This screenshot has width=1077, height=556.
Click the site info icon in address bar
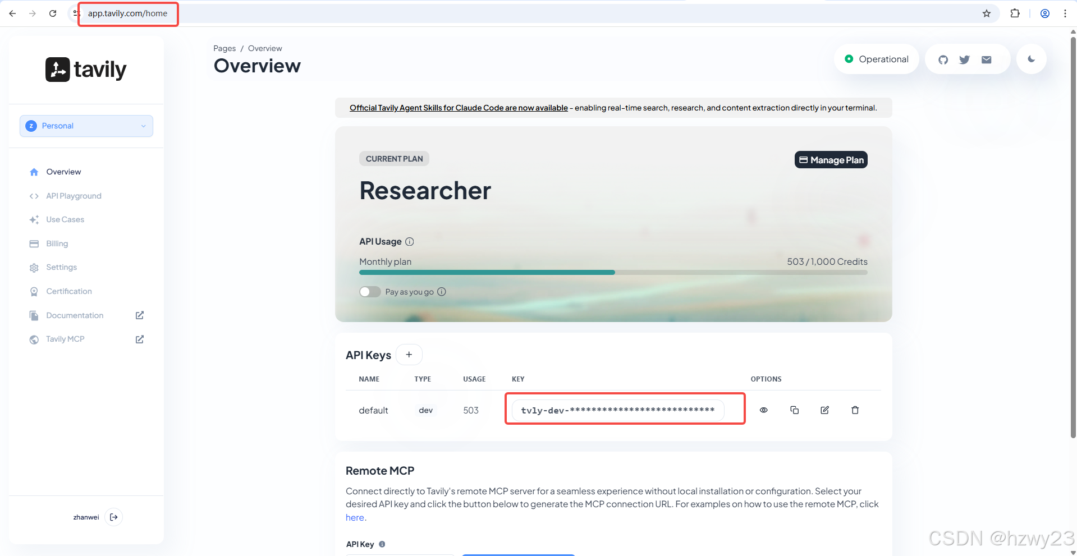coord(77,13)
